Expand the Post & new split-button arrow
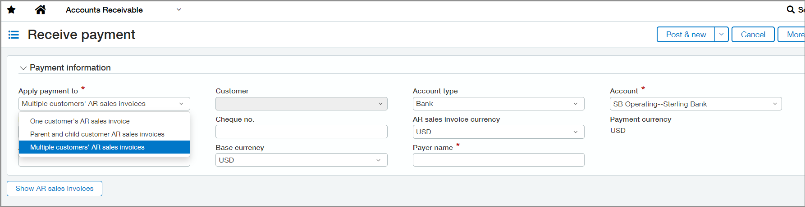The image size is (805, 207). pos(721,35)
